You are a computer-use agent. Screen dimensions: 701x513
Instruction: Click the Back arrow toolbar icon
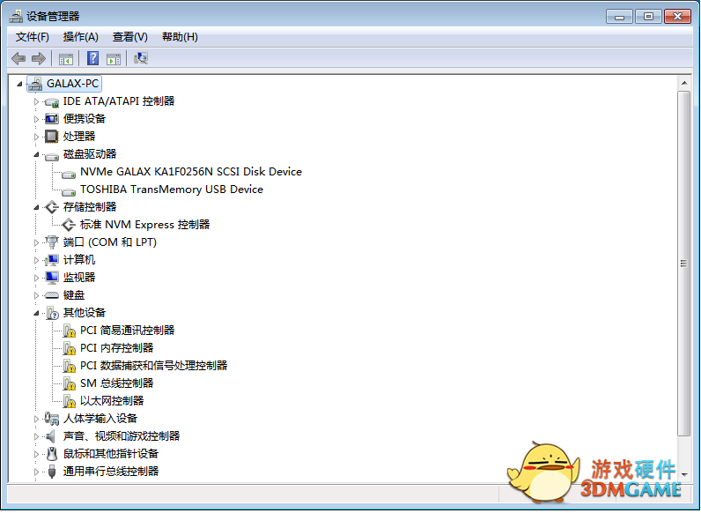tap(18, 58)
